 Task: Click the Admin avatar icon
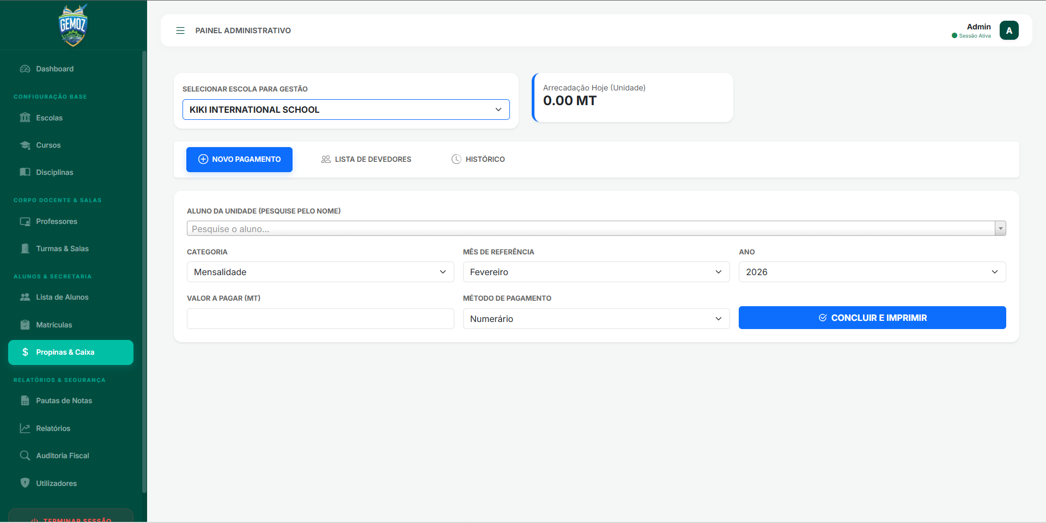tap(1009, 31)
